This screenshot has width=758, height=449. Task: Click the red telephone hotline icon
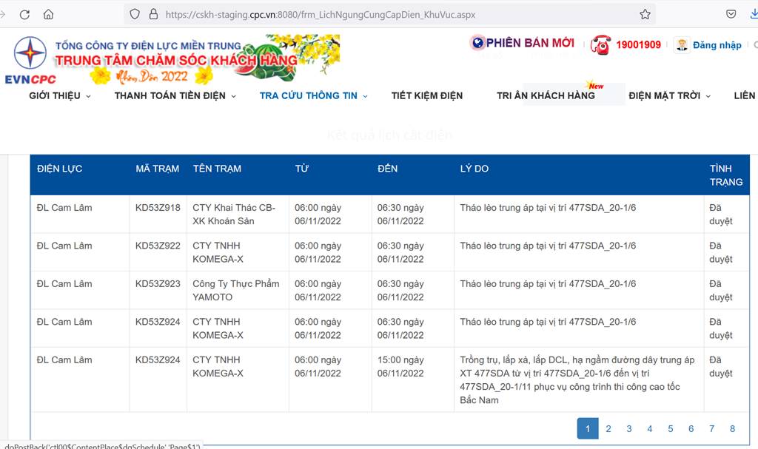coord(600,44)
